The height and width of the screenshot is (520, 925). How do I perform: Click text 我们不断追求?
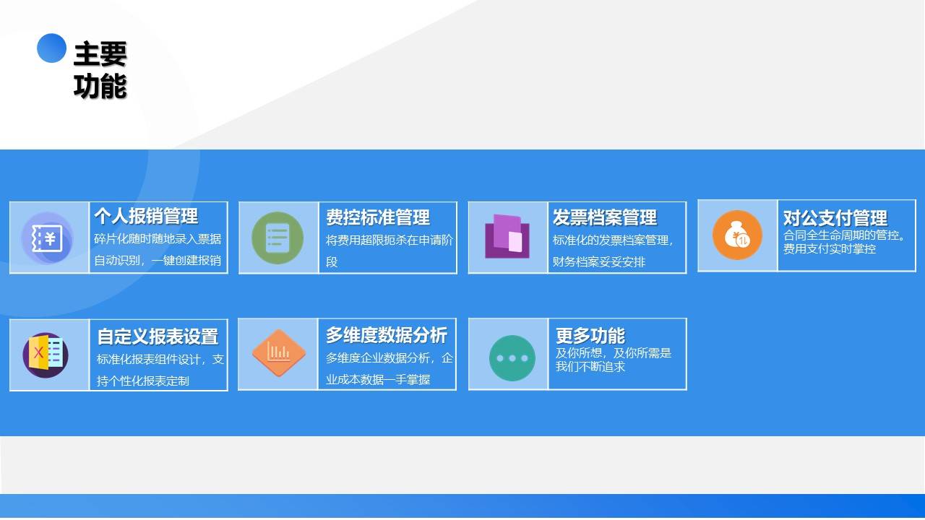point(590,366)
